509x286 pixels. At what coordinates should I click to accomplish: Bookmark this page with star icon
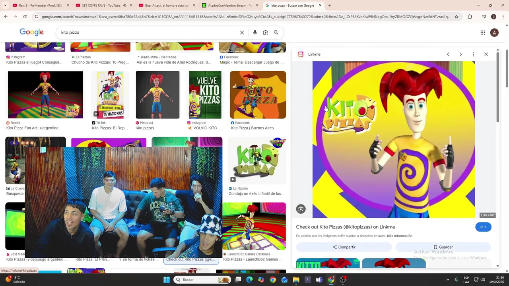(x=457, y=17)
